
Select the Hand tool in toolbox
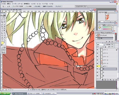coord(2,40)
